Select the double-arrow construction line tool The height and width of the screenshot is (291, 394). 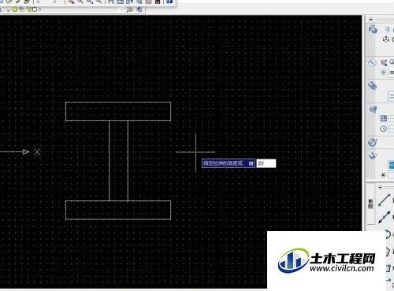tap(385, 218)
